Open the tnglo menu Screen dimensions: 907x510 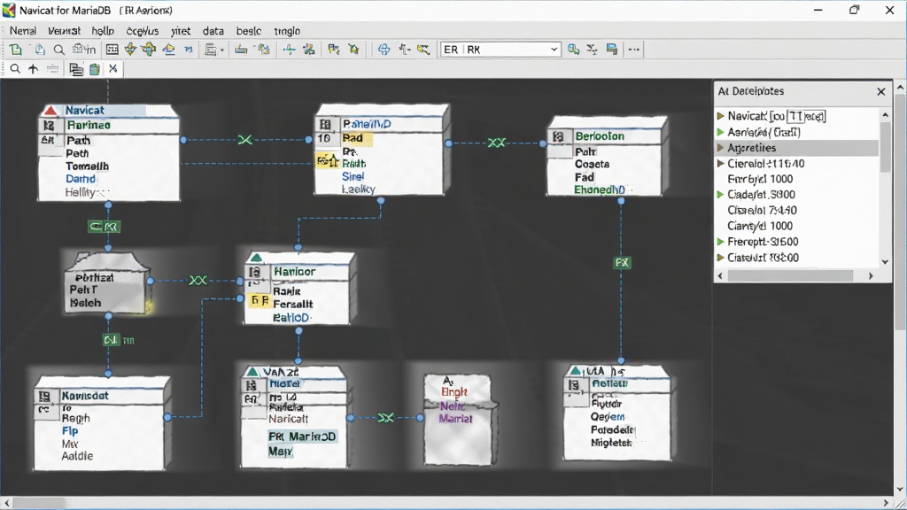287,31
